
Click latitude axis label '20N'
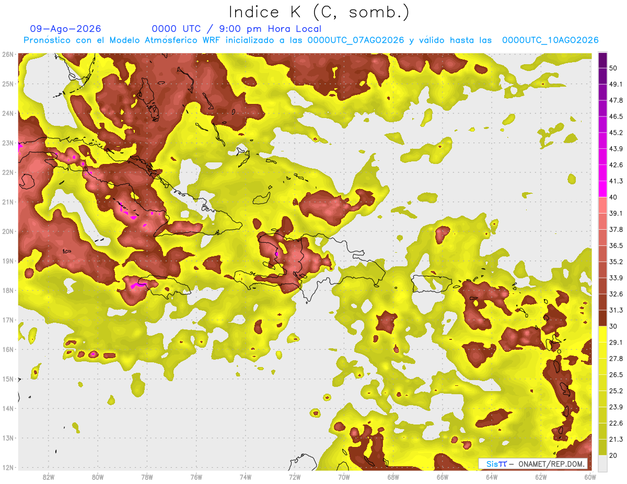(8, 231)
